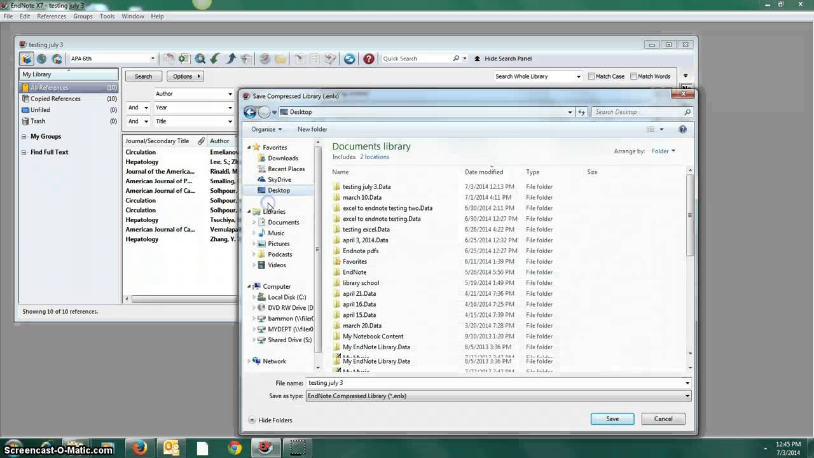814x458 pixels.
Task: Click the File name input field
Action: click(x=499, y=383)
